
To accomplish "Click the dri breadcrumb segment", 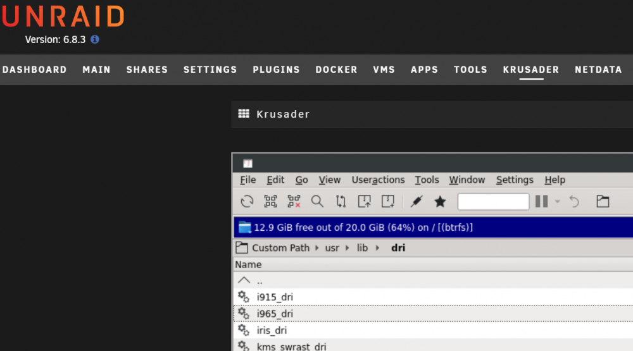I will point(398,248).
